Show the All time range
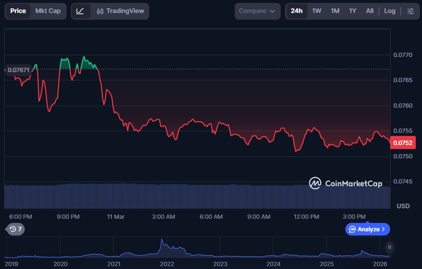422x269 pixels. 369,11
